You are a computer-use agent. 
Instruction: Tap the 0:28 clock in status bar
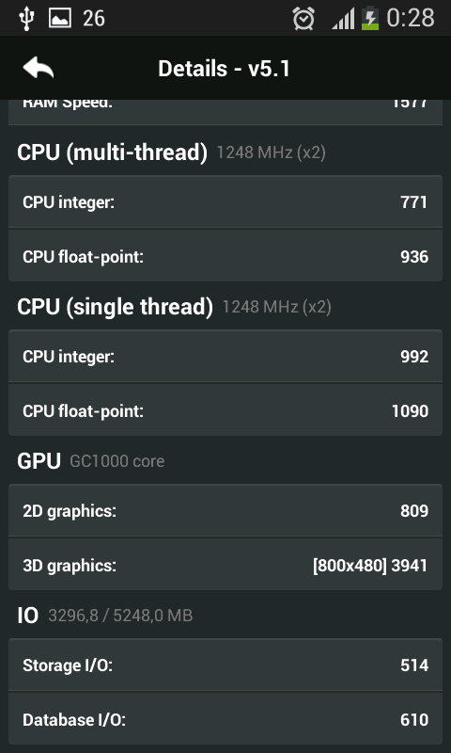click(x=411, y=18)
